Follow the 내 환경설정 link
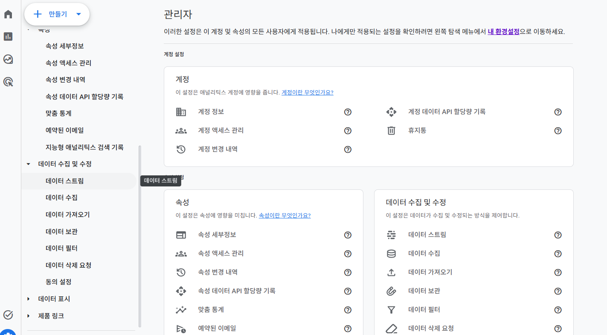607x335 pixels. coord(503,31)
